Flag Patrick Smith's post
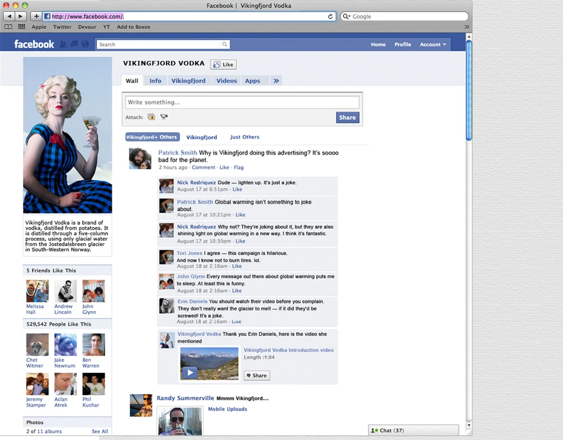 pos(238,167)
